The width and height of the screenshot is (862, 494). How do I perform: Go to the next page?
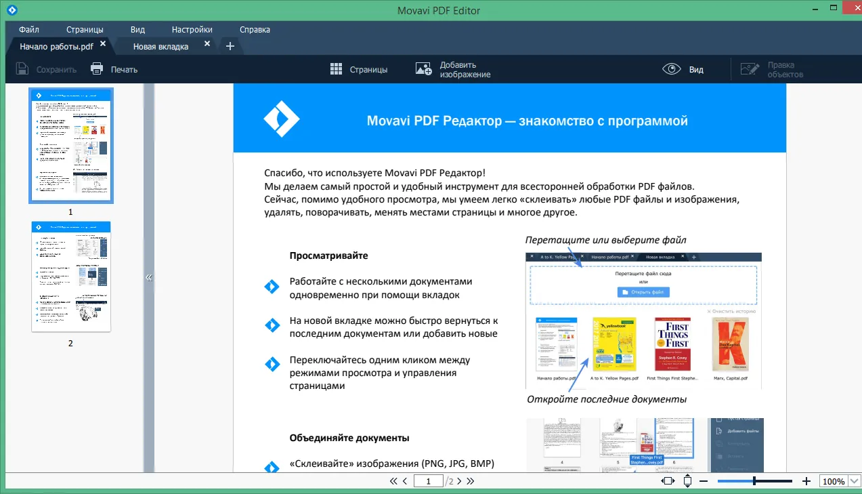pyautogui.click(x=459, y=482)
